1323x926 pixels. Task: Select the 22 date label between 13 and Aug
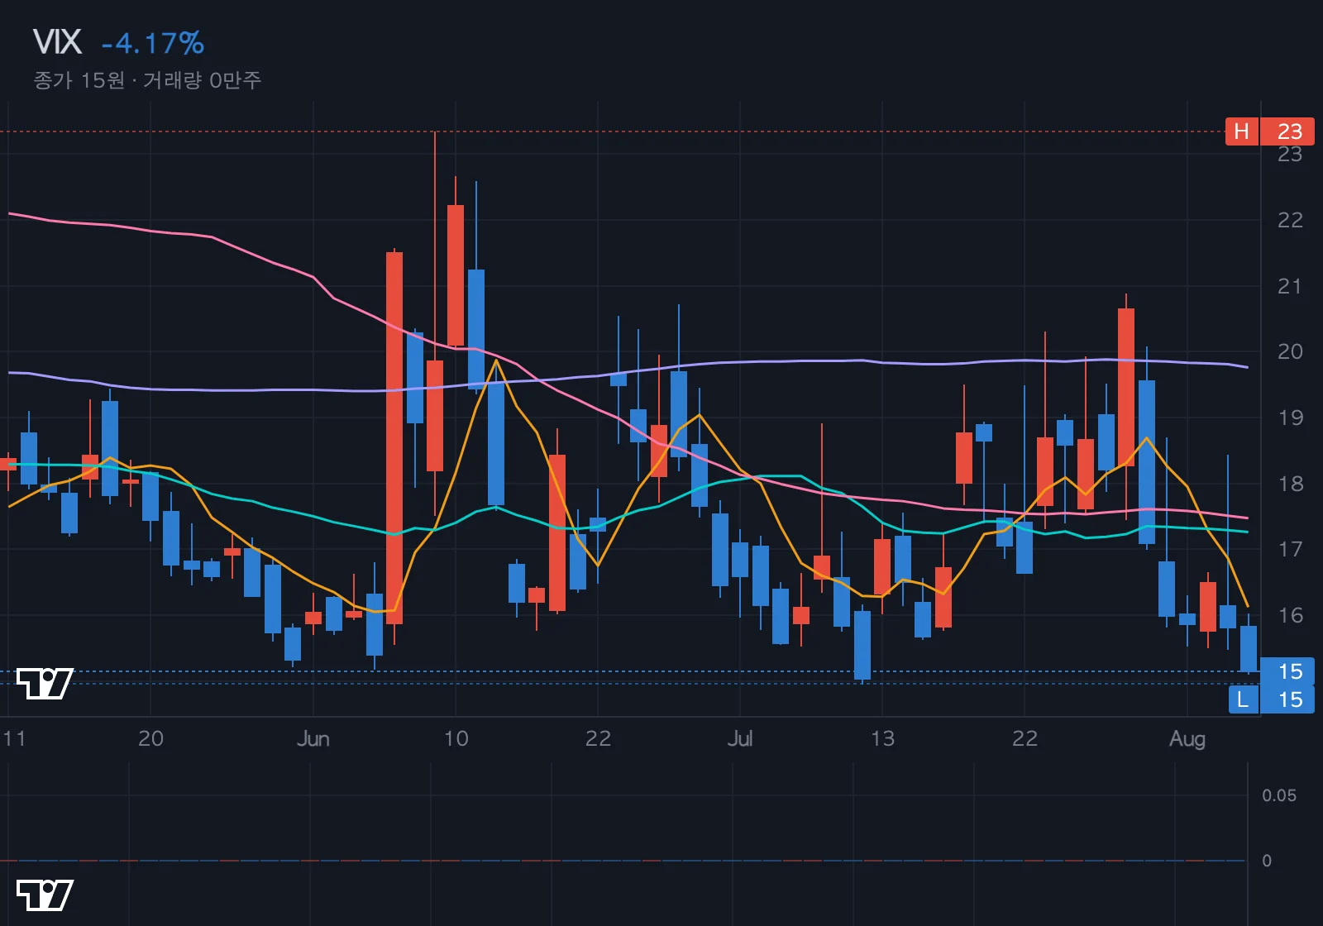click(x=1024, y=738)
